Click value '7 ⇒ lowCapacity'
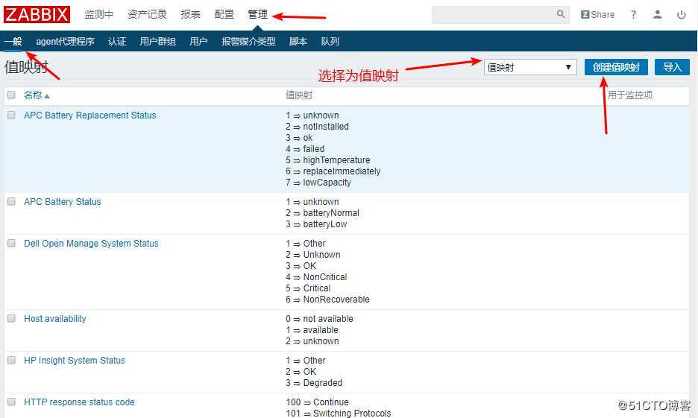This screenshot has width=698, height=418. click(x=318, y=183)
